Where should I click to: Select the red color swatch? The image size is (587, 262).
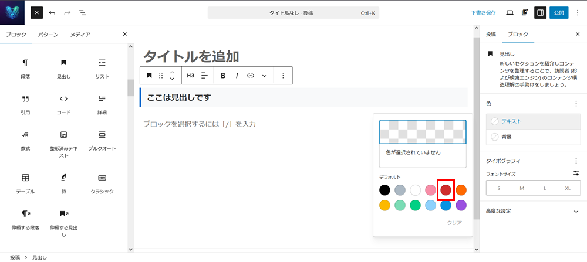(446, 190)
